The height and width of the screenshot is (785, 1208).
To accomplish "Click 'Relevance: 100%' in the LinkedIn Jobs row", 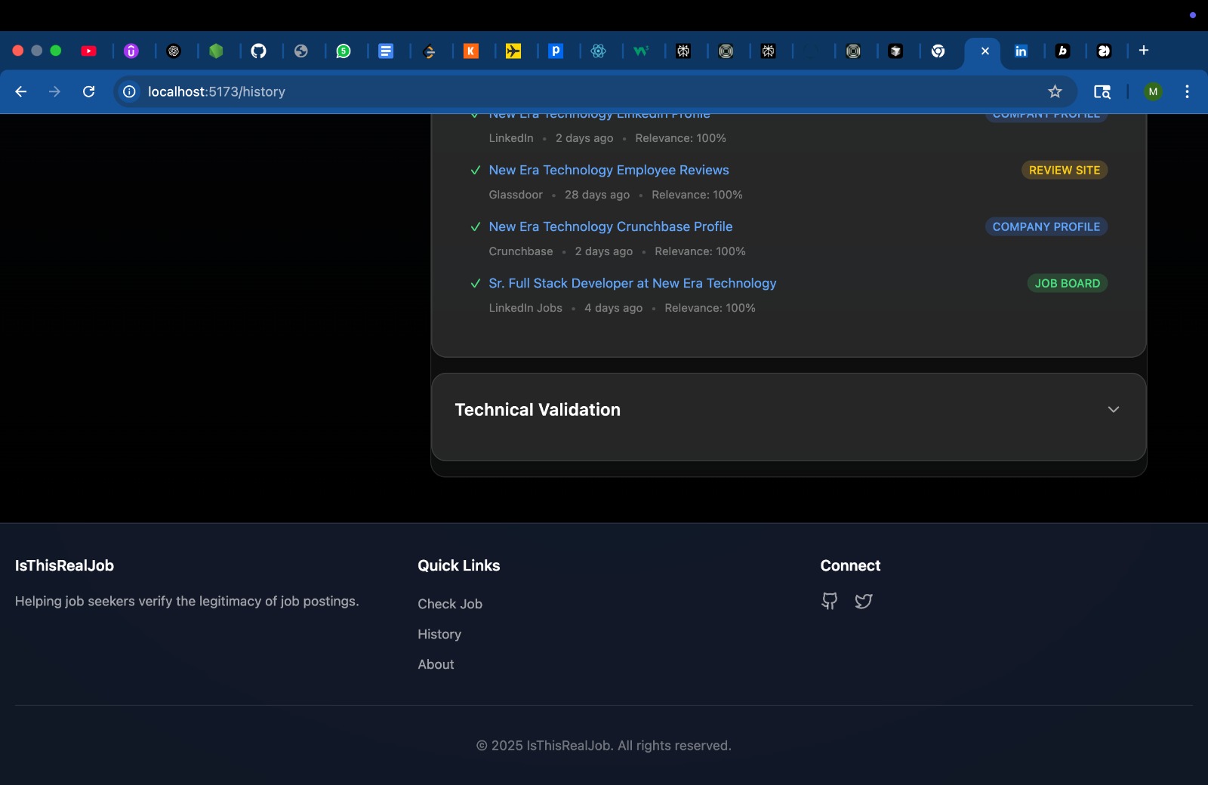I will (x=710, y=308).
